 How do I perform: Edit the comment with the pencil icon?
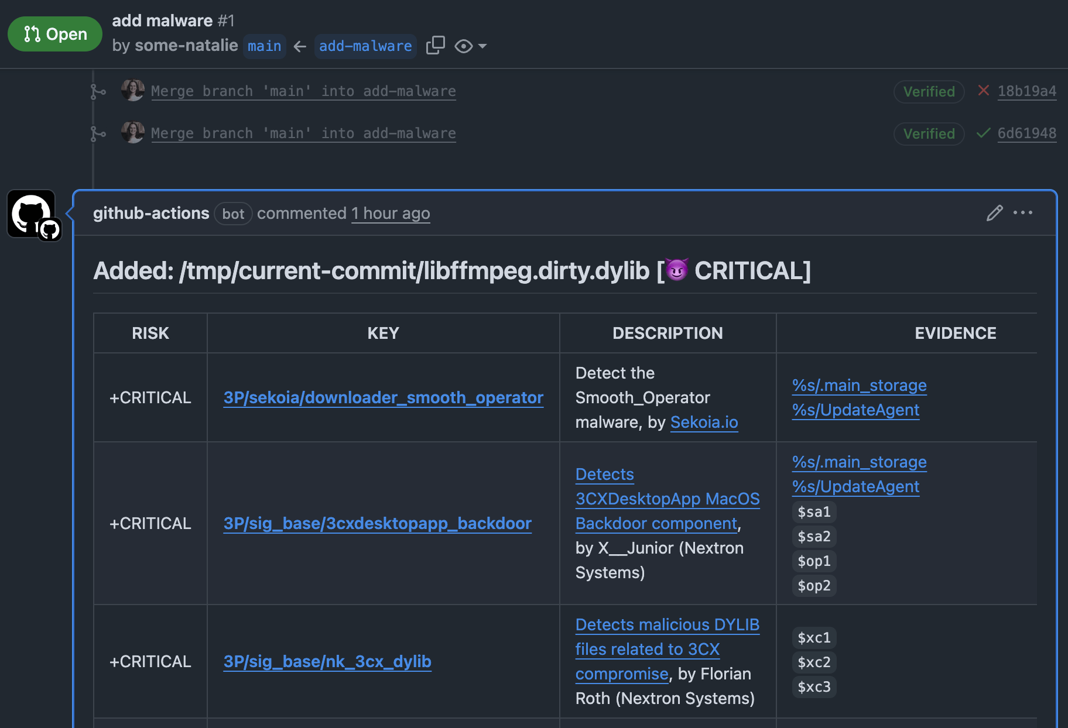tap(994, 213)
